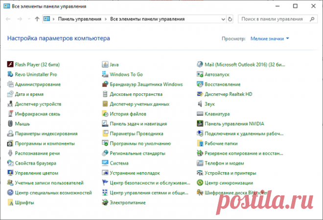This screenshot has width=323, height=220.
Task: Click the Брандмауэр Защитника Windows icon
Action: point(105,84)
